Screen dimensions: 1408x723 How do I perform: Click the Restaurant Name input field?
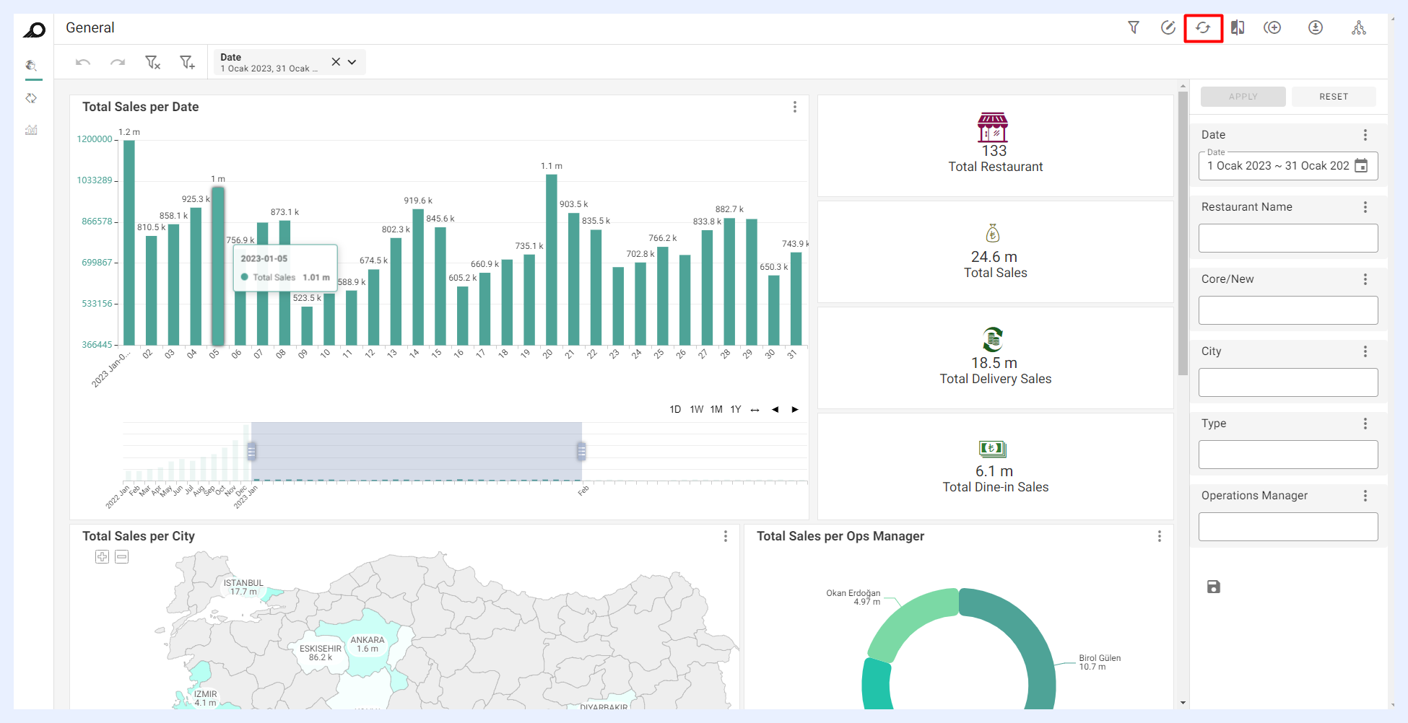[1288, 238]
